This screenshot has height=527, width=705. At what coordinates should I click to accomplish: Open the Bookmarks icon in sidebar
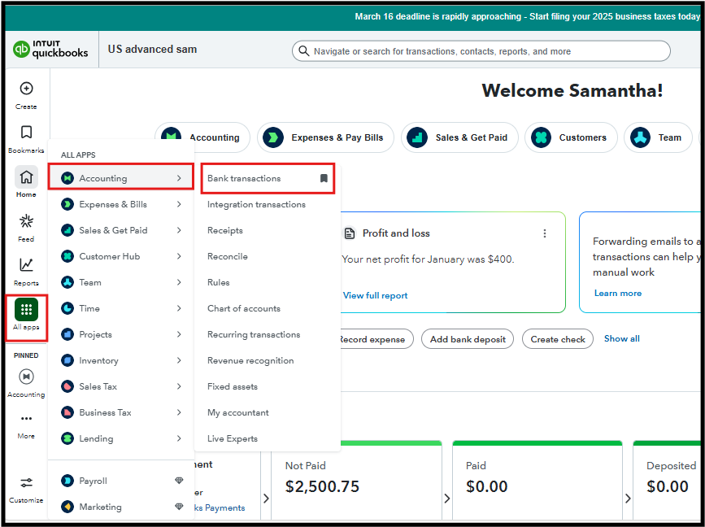(26, 133)
